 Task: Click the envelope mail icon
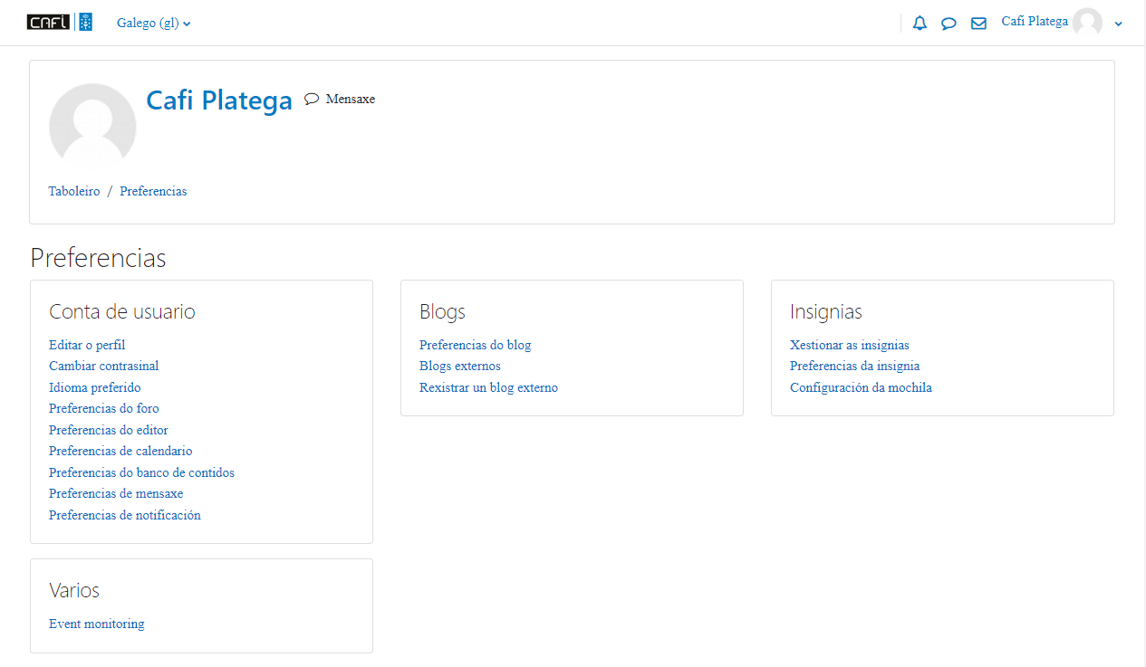coord(978,24)
